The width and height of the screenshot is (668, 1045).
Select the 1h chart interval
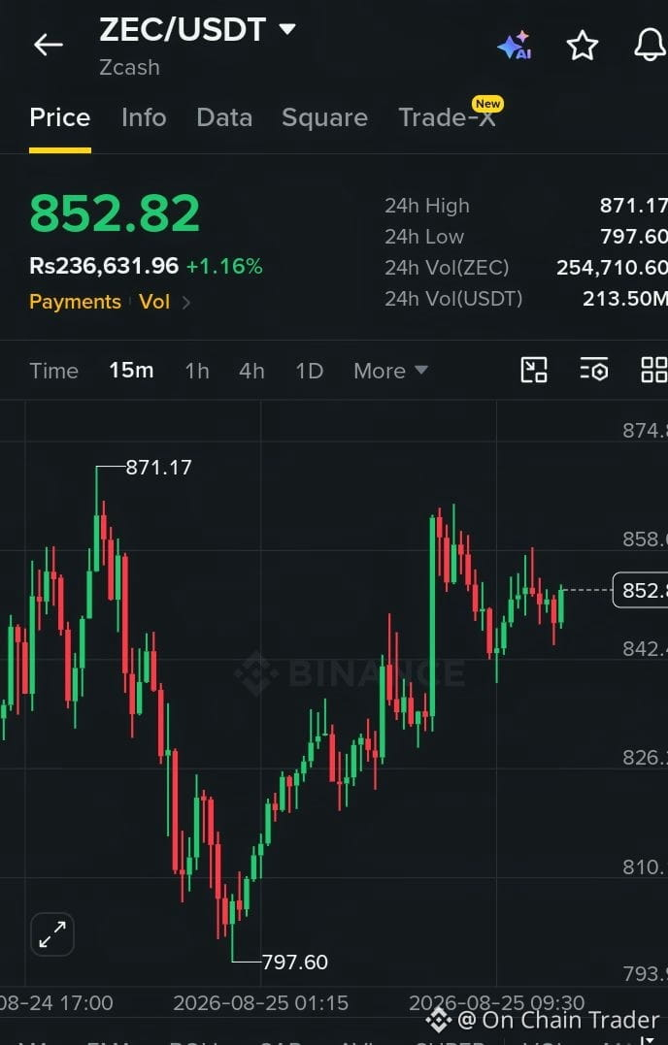tap(197, 371)
